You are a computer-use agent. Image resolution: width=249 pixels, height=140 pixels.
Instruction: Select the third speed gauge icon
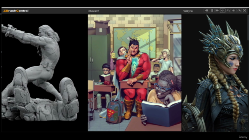(233, 10)
